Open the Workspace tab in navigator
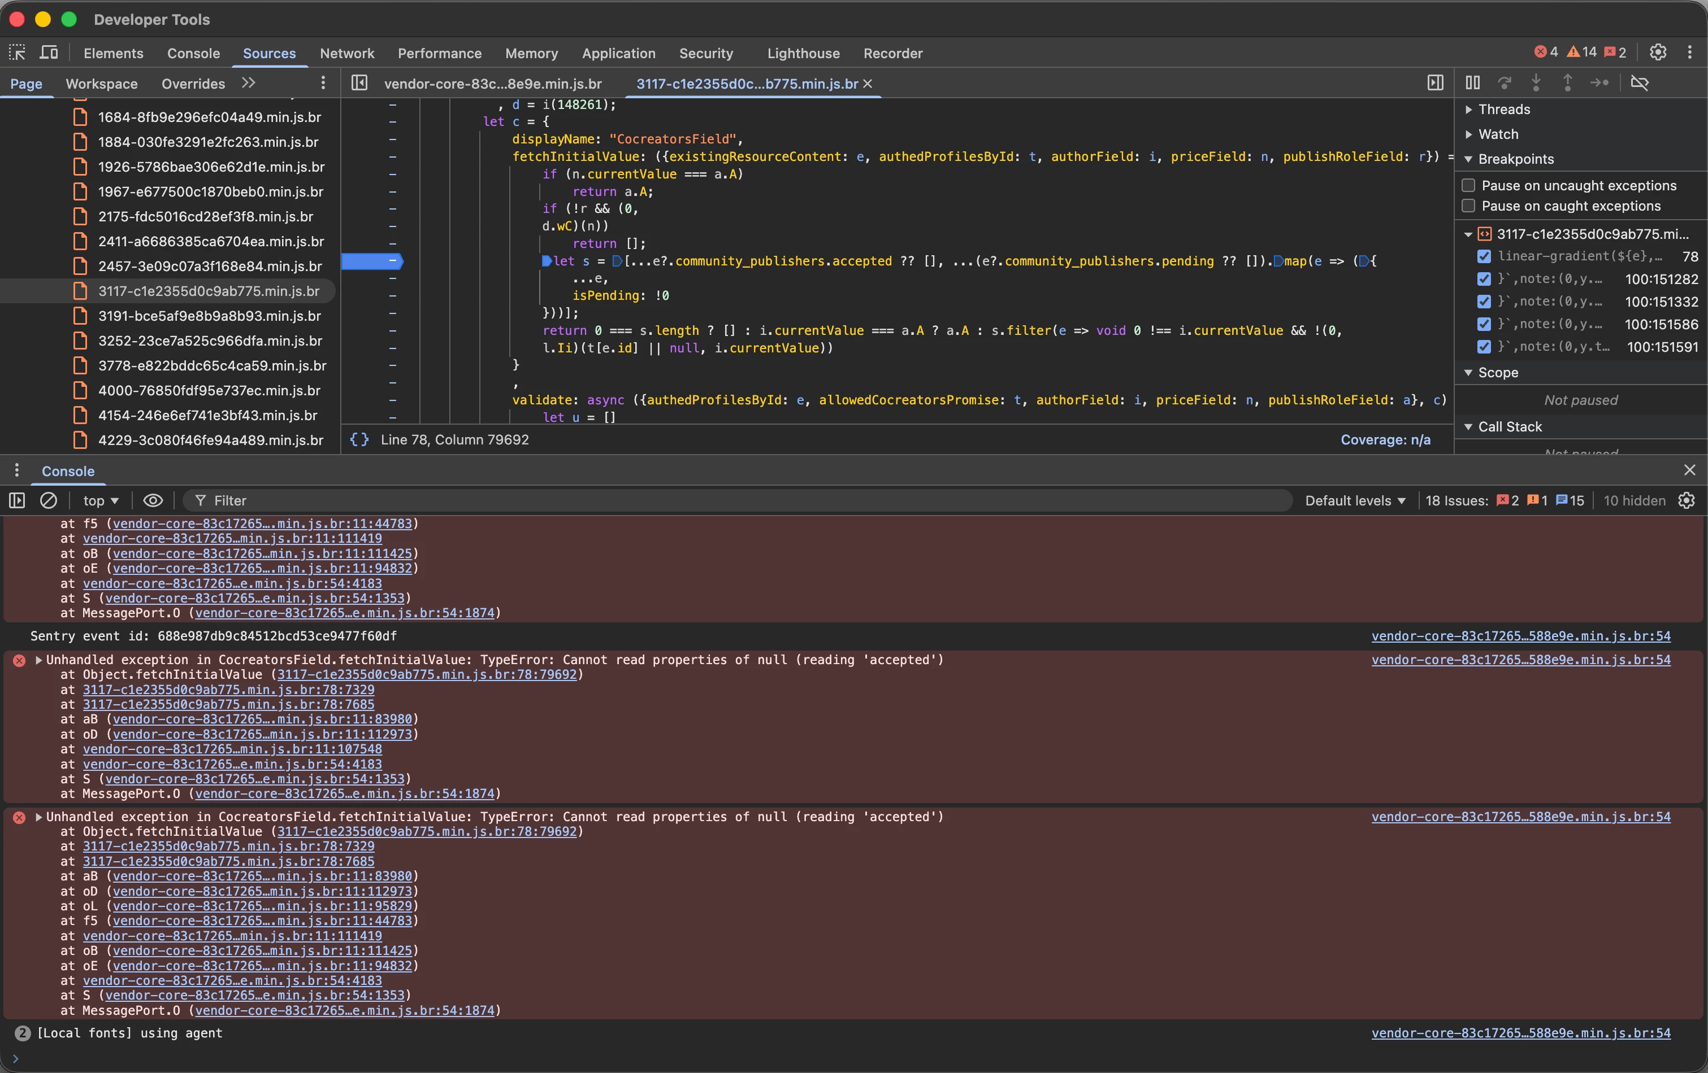This screenshot has height=1073, width=1708. [x=101, y=84]
